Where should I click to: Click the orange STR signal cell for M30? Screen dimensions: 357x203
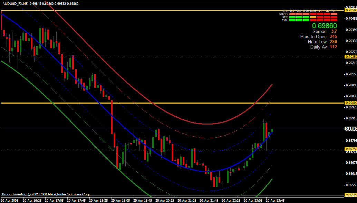point(313,17)
